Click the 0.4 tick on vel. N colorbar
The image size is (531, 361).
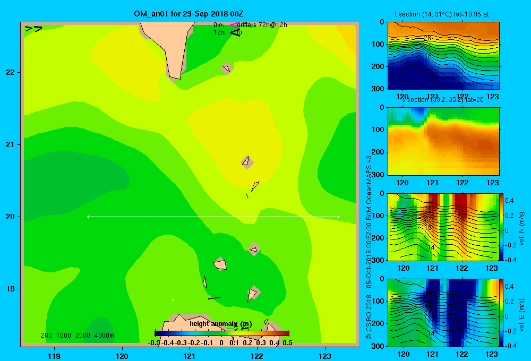tap(509, 201)
